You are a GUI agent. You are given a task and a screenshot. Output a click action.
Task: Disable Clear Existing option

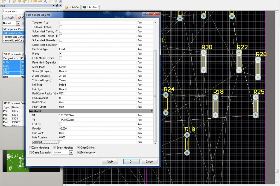point(78,148)
